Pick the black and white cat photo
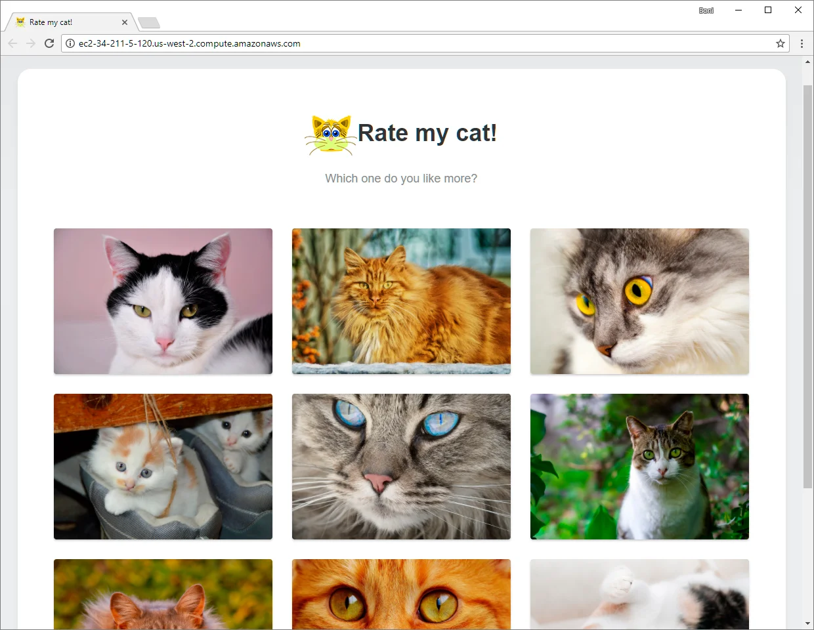814x630 pixels. 163,301
